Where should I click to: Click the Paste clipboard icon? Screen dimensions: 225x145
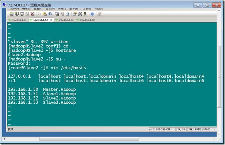click(x=45, y=14)
